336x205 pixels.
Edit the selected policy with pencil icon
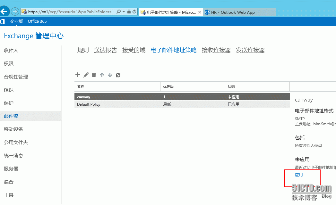[x=86, y=75]
